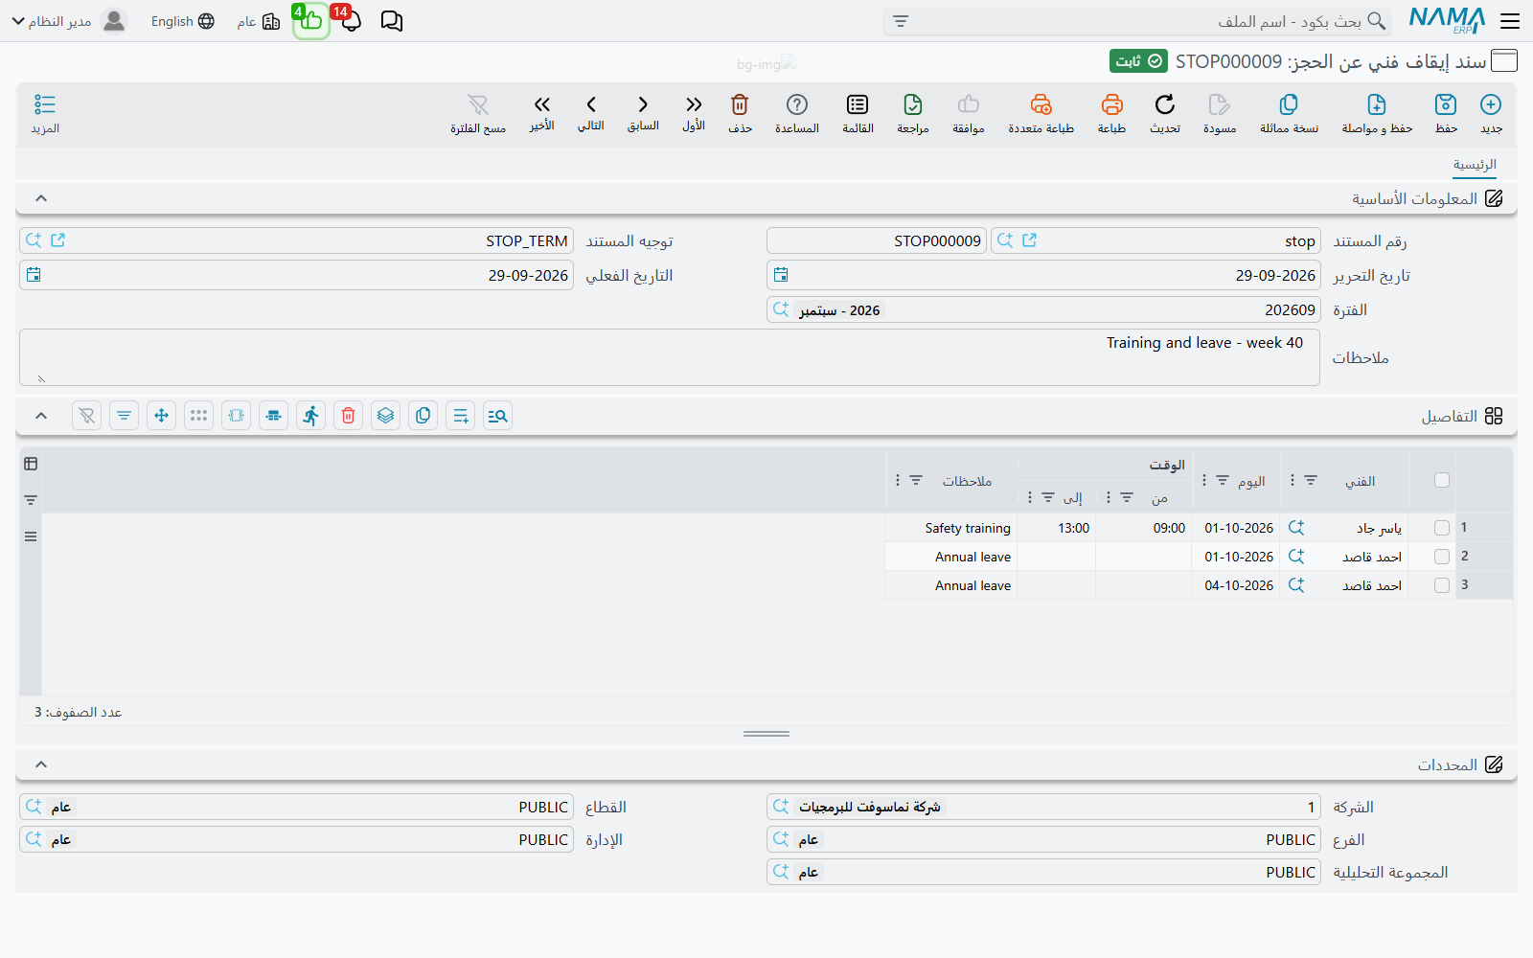Viewport: 1533px width, 958px height.
Task: Toggle the select-all checkbox in table header
Action: pos(1442,480)
